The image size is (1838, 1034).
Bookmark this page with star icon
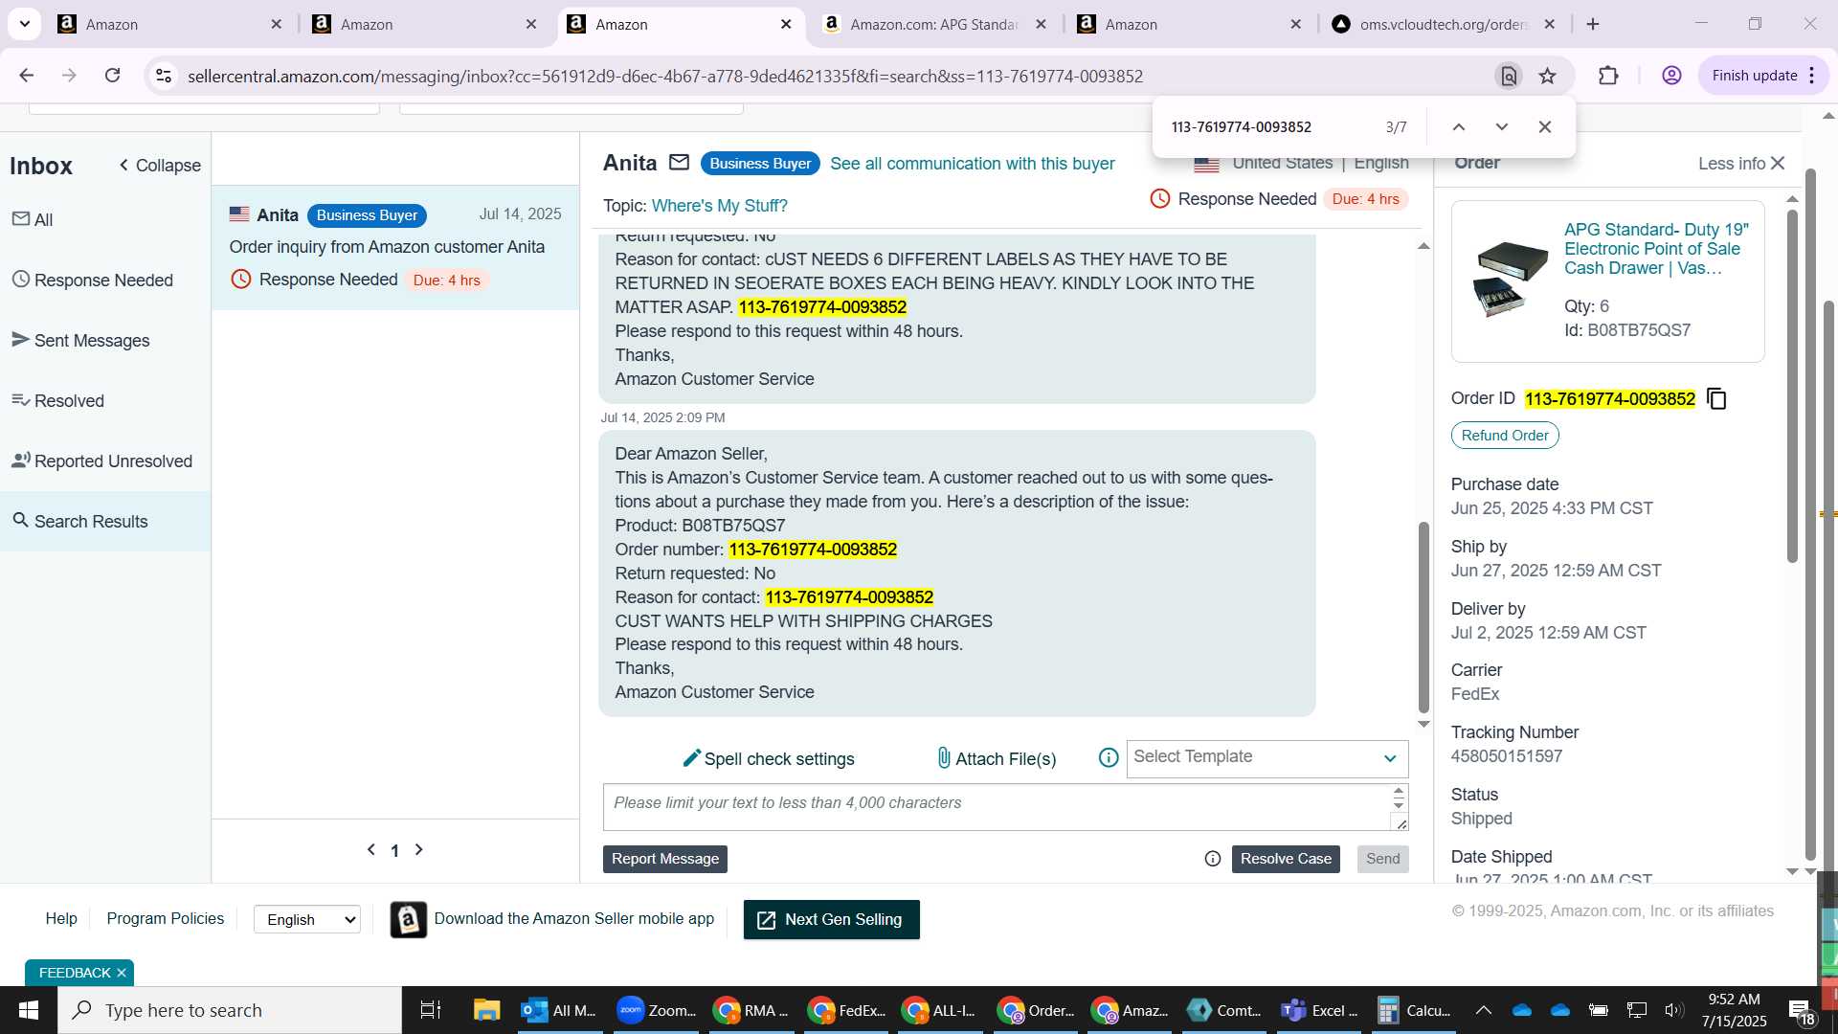click(x=1548, y=76)
